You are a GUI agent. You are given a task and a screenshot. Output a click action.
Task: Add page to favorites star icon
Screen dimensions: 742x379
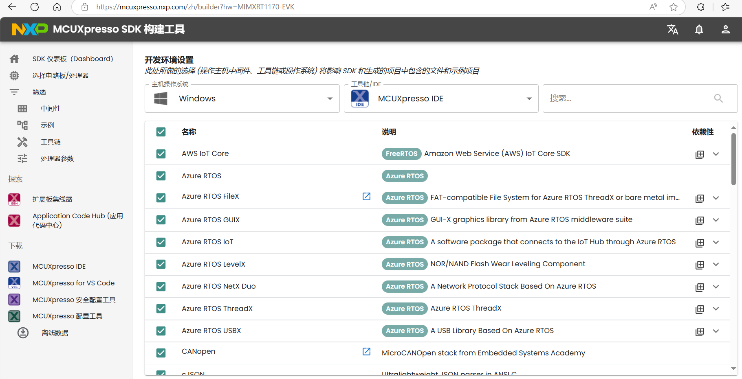point(674,7)
